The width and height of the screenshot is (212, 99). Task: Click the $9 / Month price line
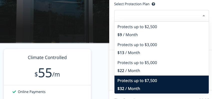pyautogui.click(x=127, y=35)
